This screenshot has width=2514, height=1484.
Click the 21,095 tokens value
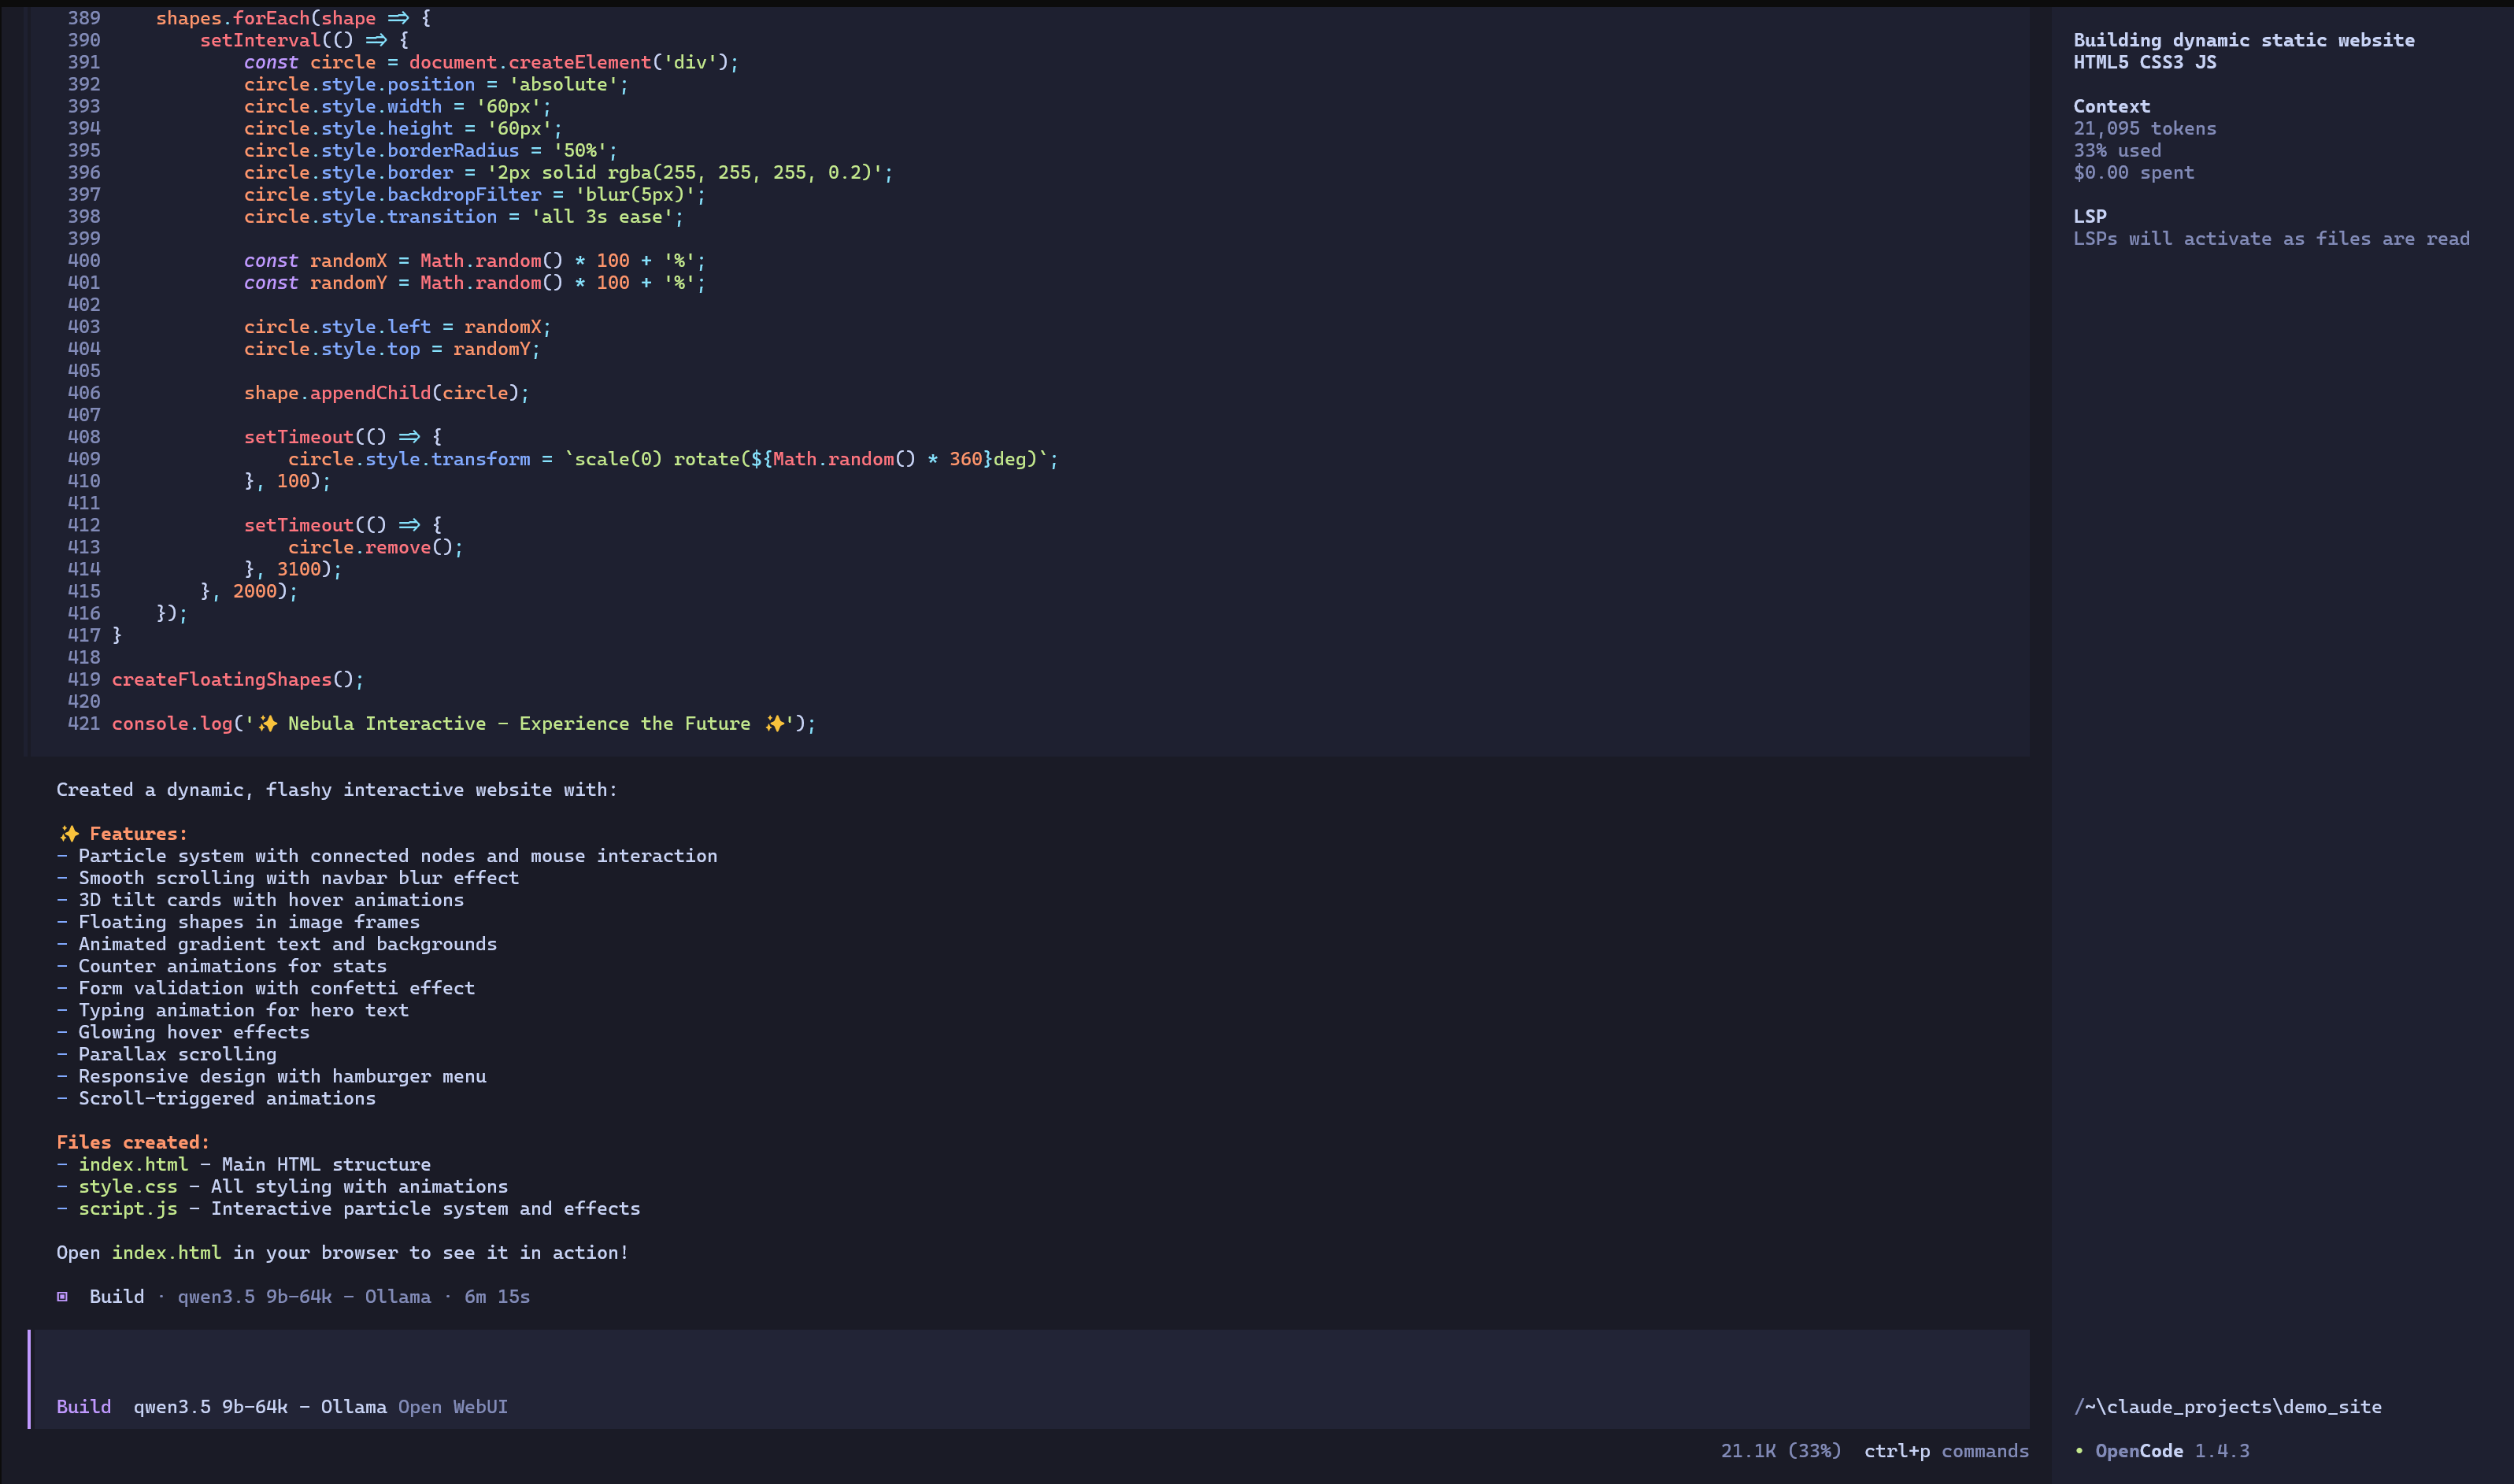(2145, 128)
